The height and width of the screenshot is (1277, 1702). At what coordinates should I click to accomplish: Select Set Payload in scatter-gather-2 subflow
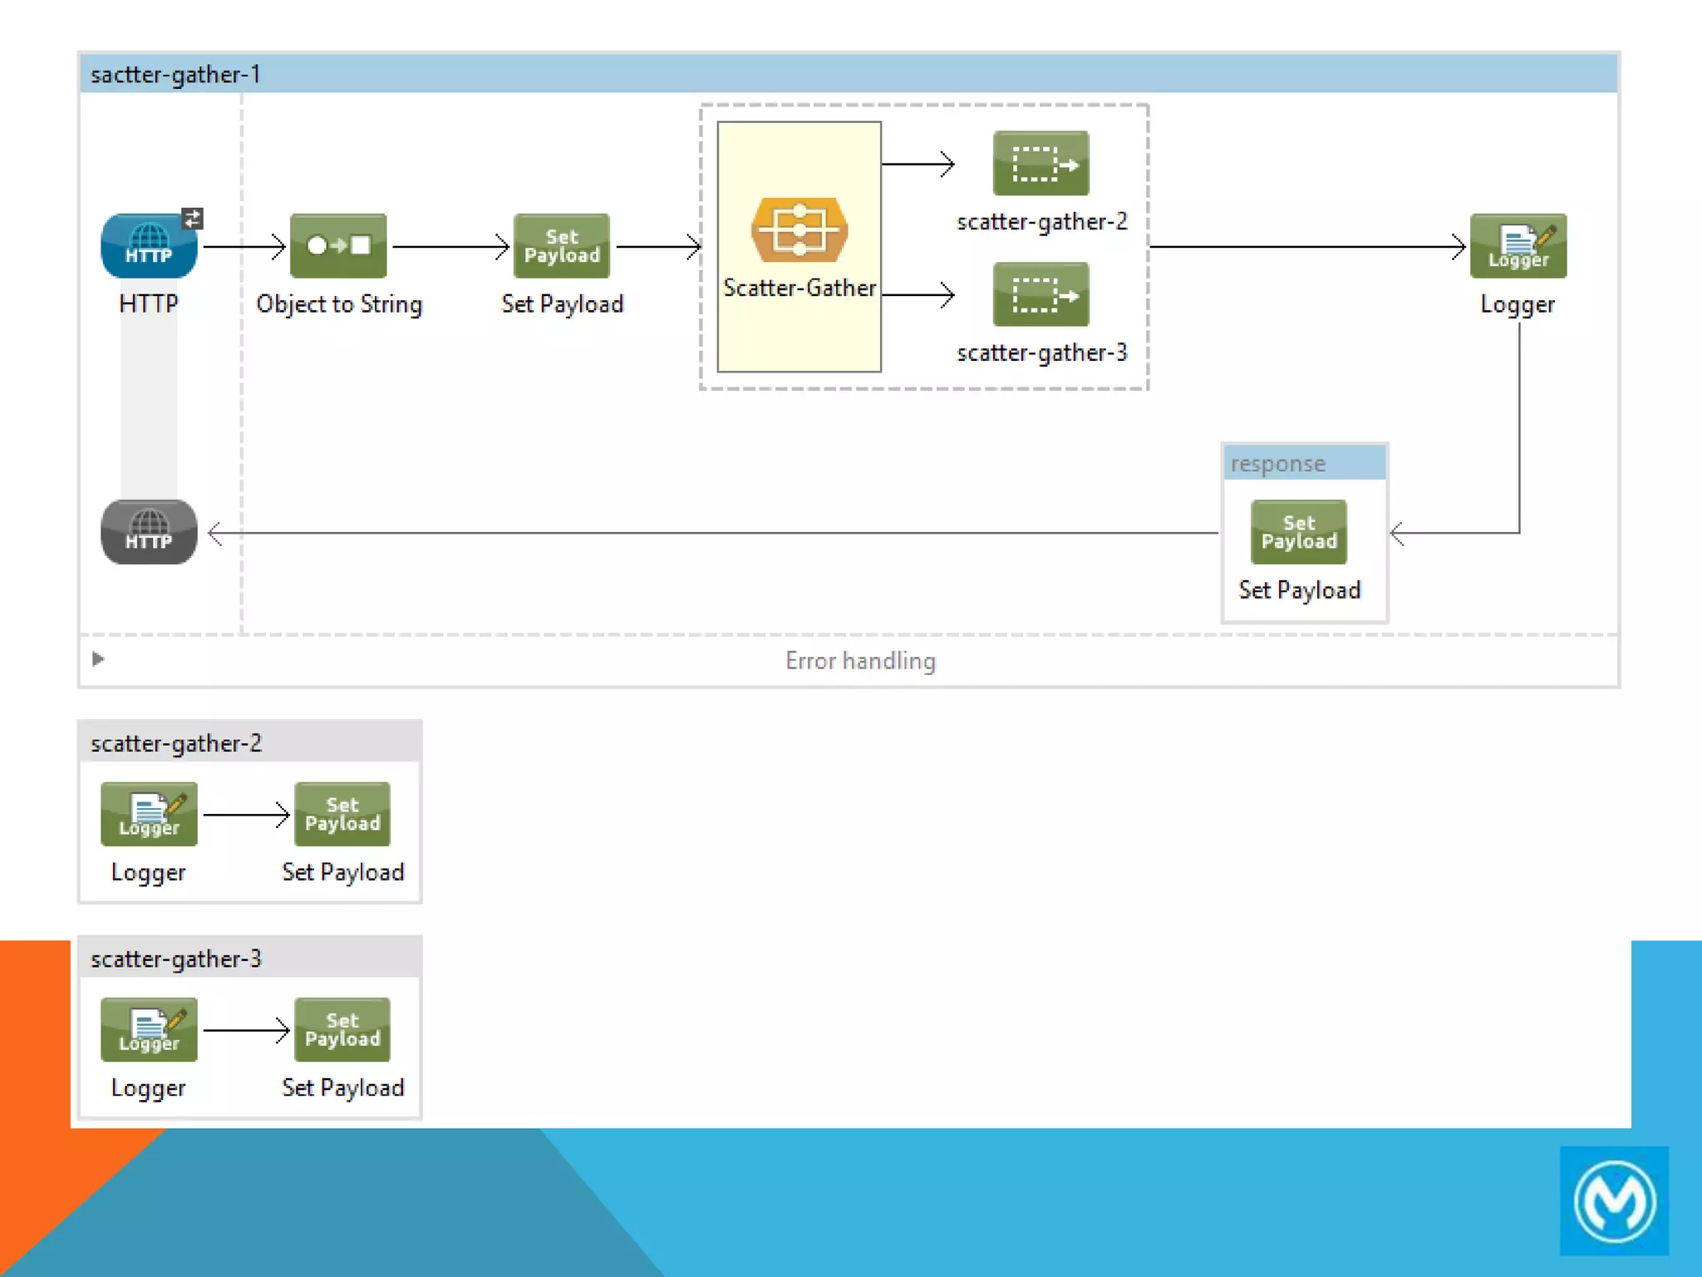click(342, 814)
